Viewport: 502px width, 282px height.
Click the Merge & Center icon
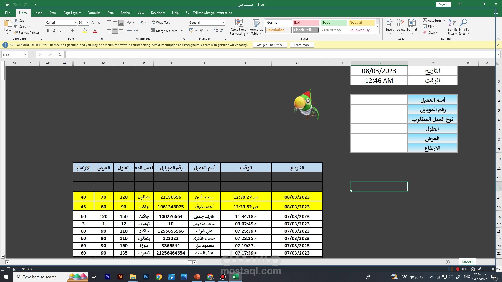coord(153,31)
